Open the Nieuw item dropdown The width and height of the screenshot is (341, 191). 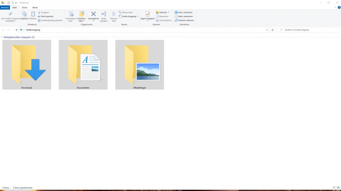click(x=127, y=12)
